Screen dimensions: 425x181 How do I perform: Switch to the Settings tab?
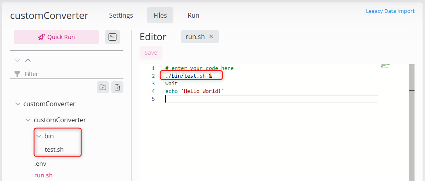[121, 15]
